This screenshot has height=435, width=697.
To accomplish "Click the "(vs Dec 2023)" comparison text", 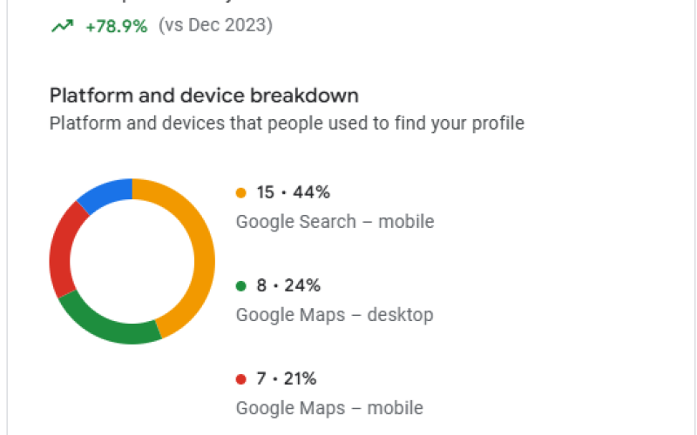I will click(215, 26).
